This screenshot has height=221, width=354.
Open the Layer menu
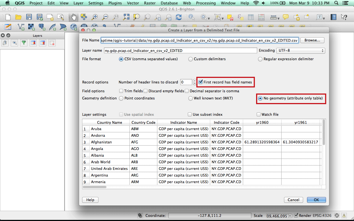coord(79,3)
